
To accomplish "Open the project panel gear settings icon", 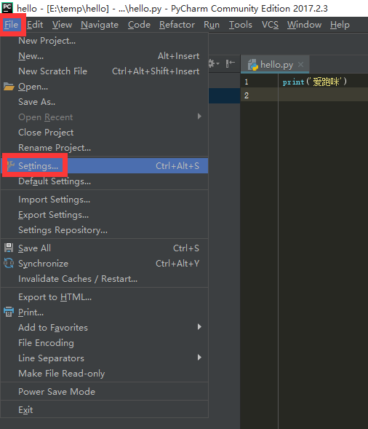I will tap(213, 64).
